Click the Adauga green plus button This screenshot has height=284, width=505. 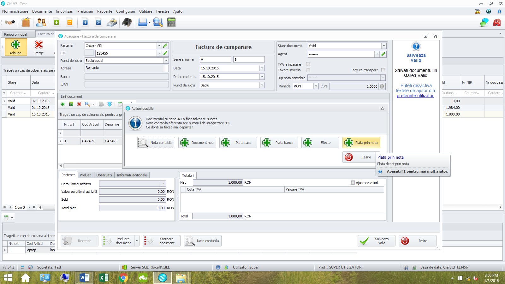pos(16,47)
